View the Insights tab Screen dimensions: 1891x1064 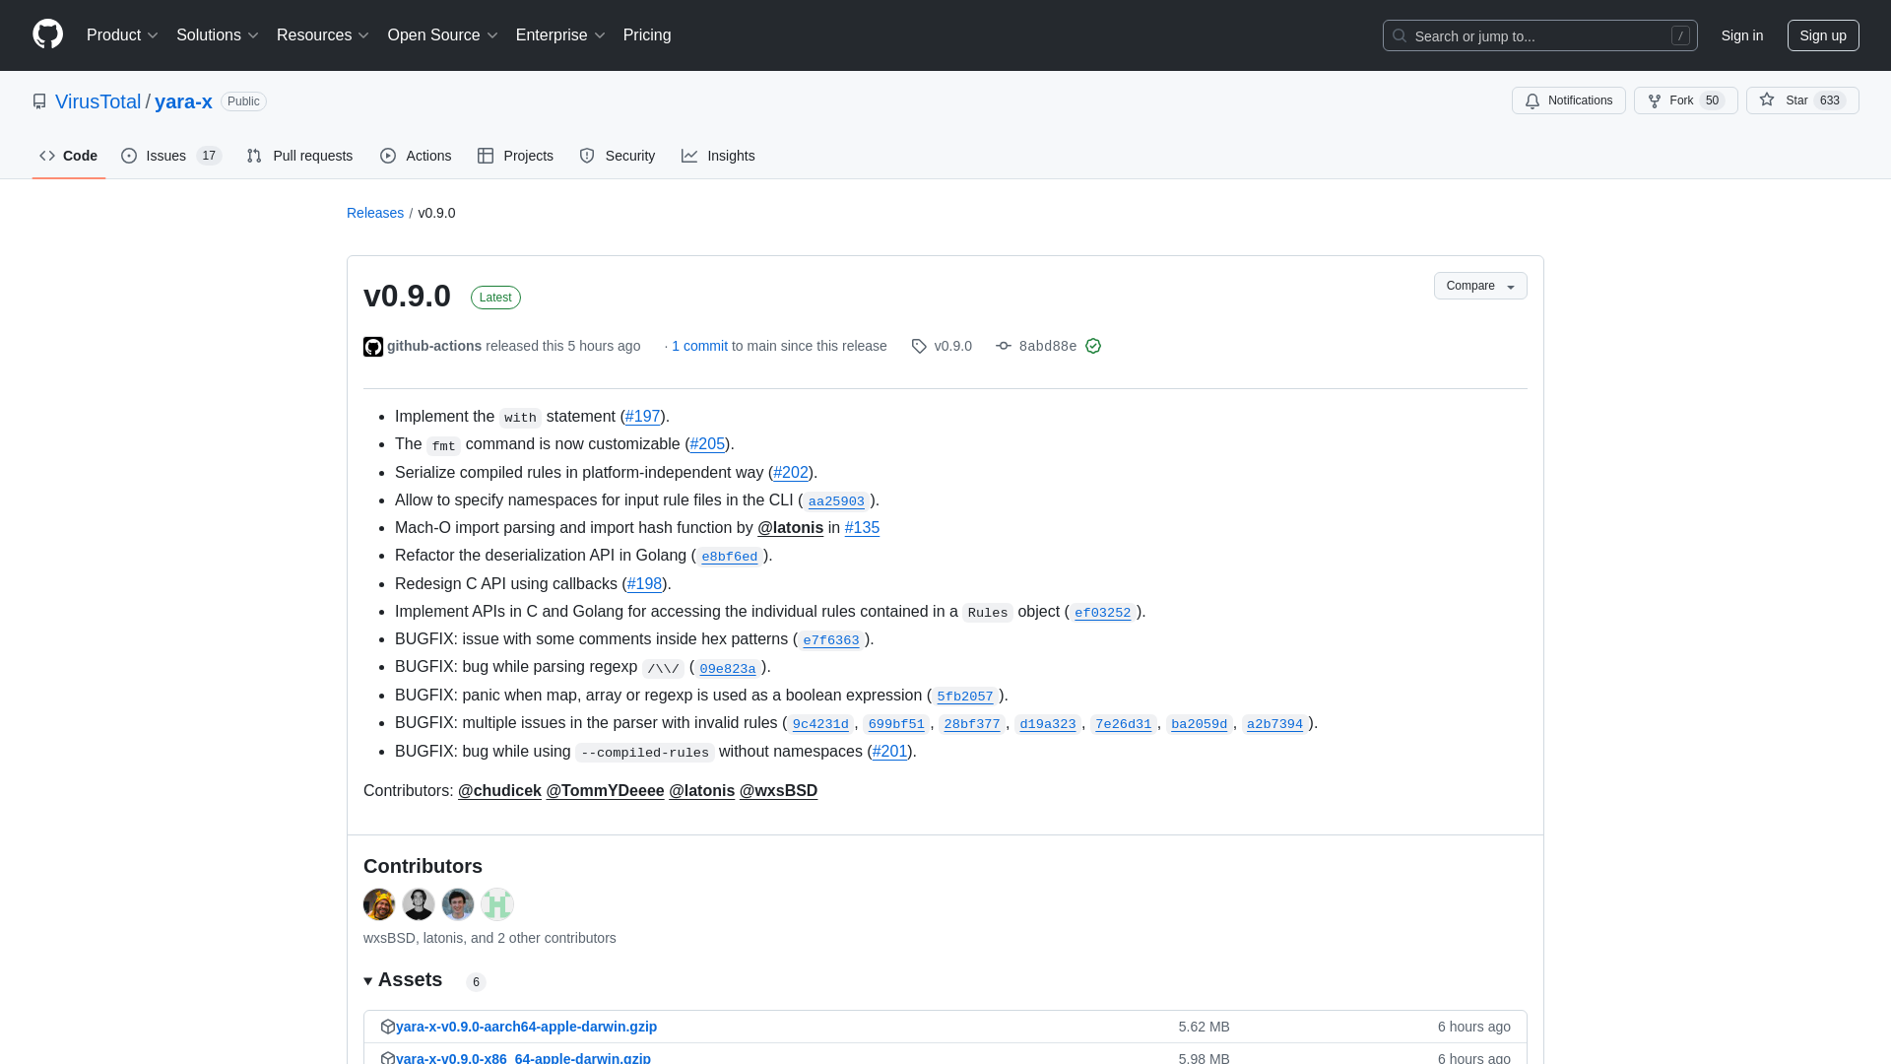(x=718, y=156)
